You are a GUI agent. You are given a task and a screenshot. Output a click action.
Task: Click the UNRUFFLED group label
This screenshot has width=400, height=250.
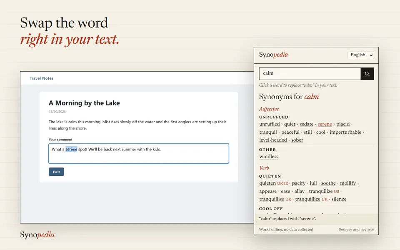[x=273, y=117]
